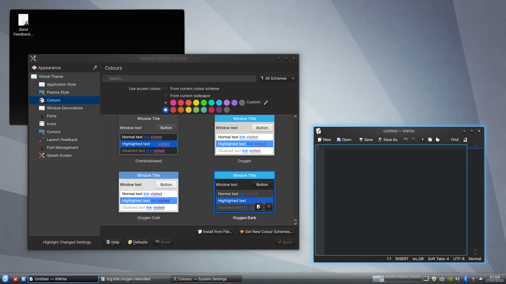Click the Copy icon in KWrite toolbar
The width and height of the screenshot is (506, 284).
pos(430,140)
